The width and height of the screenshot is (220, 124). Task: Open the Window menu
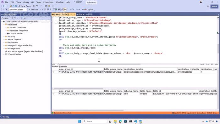pyautogui.click(x=59, y=2)
